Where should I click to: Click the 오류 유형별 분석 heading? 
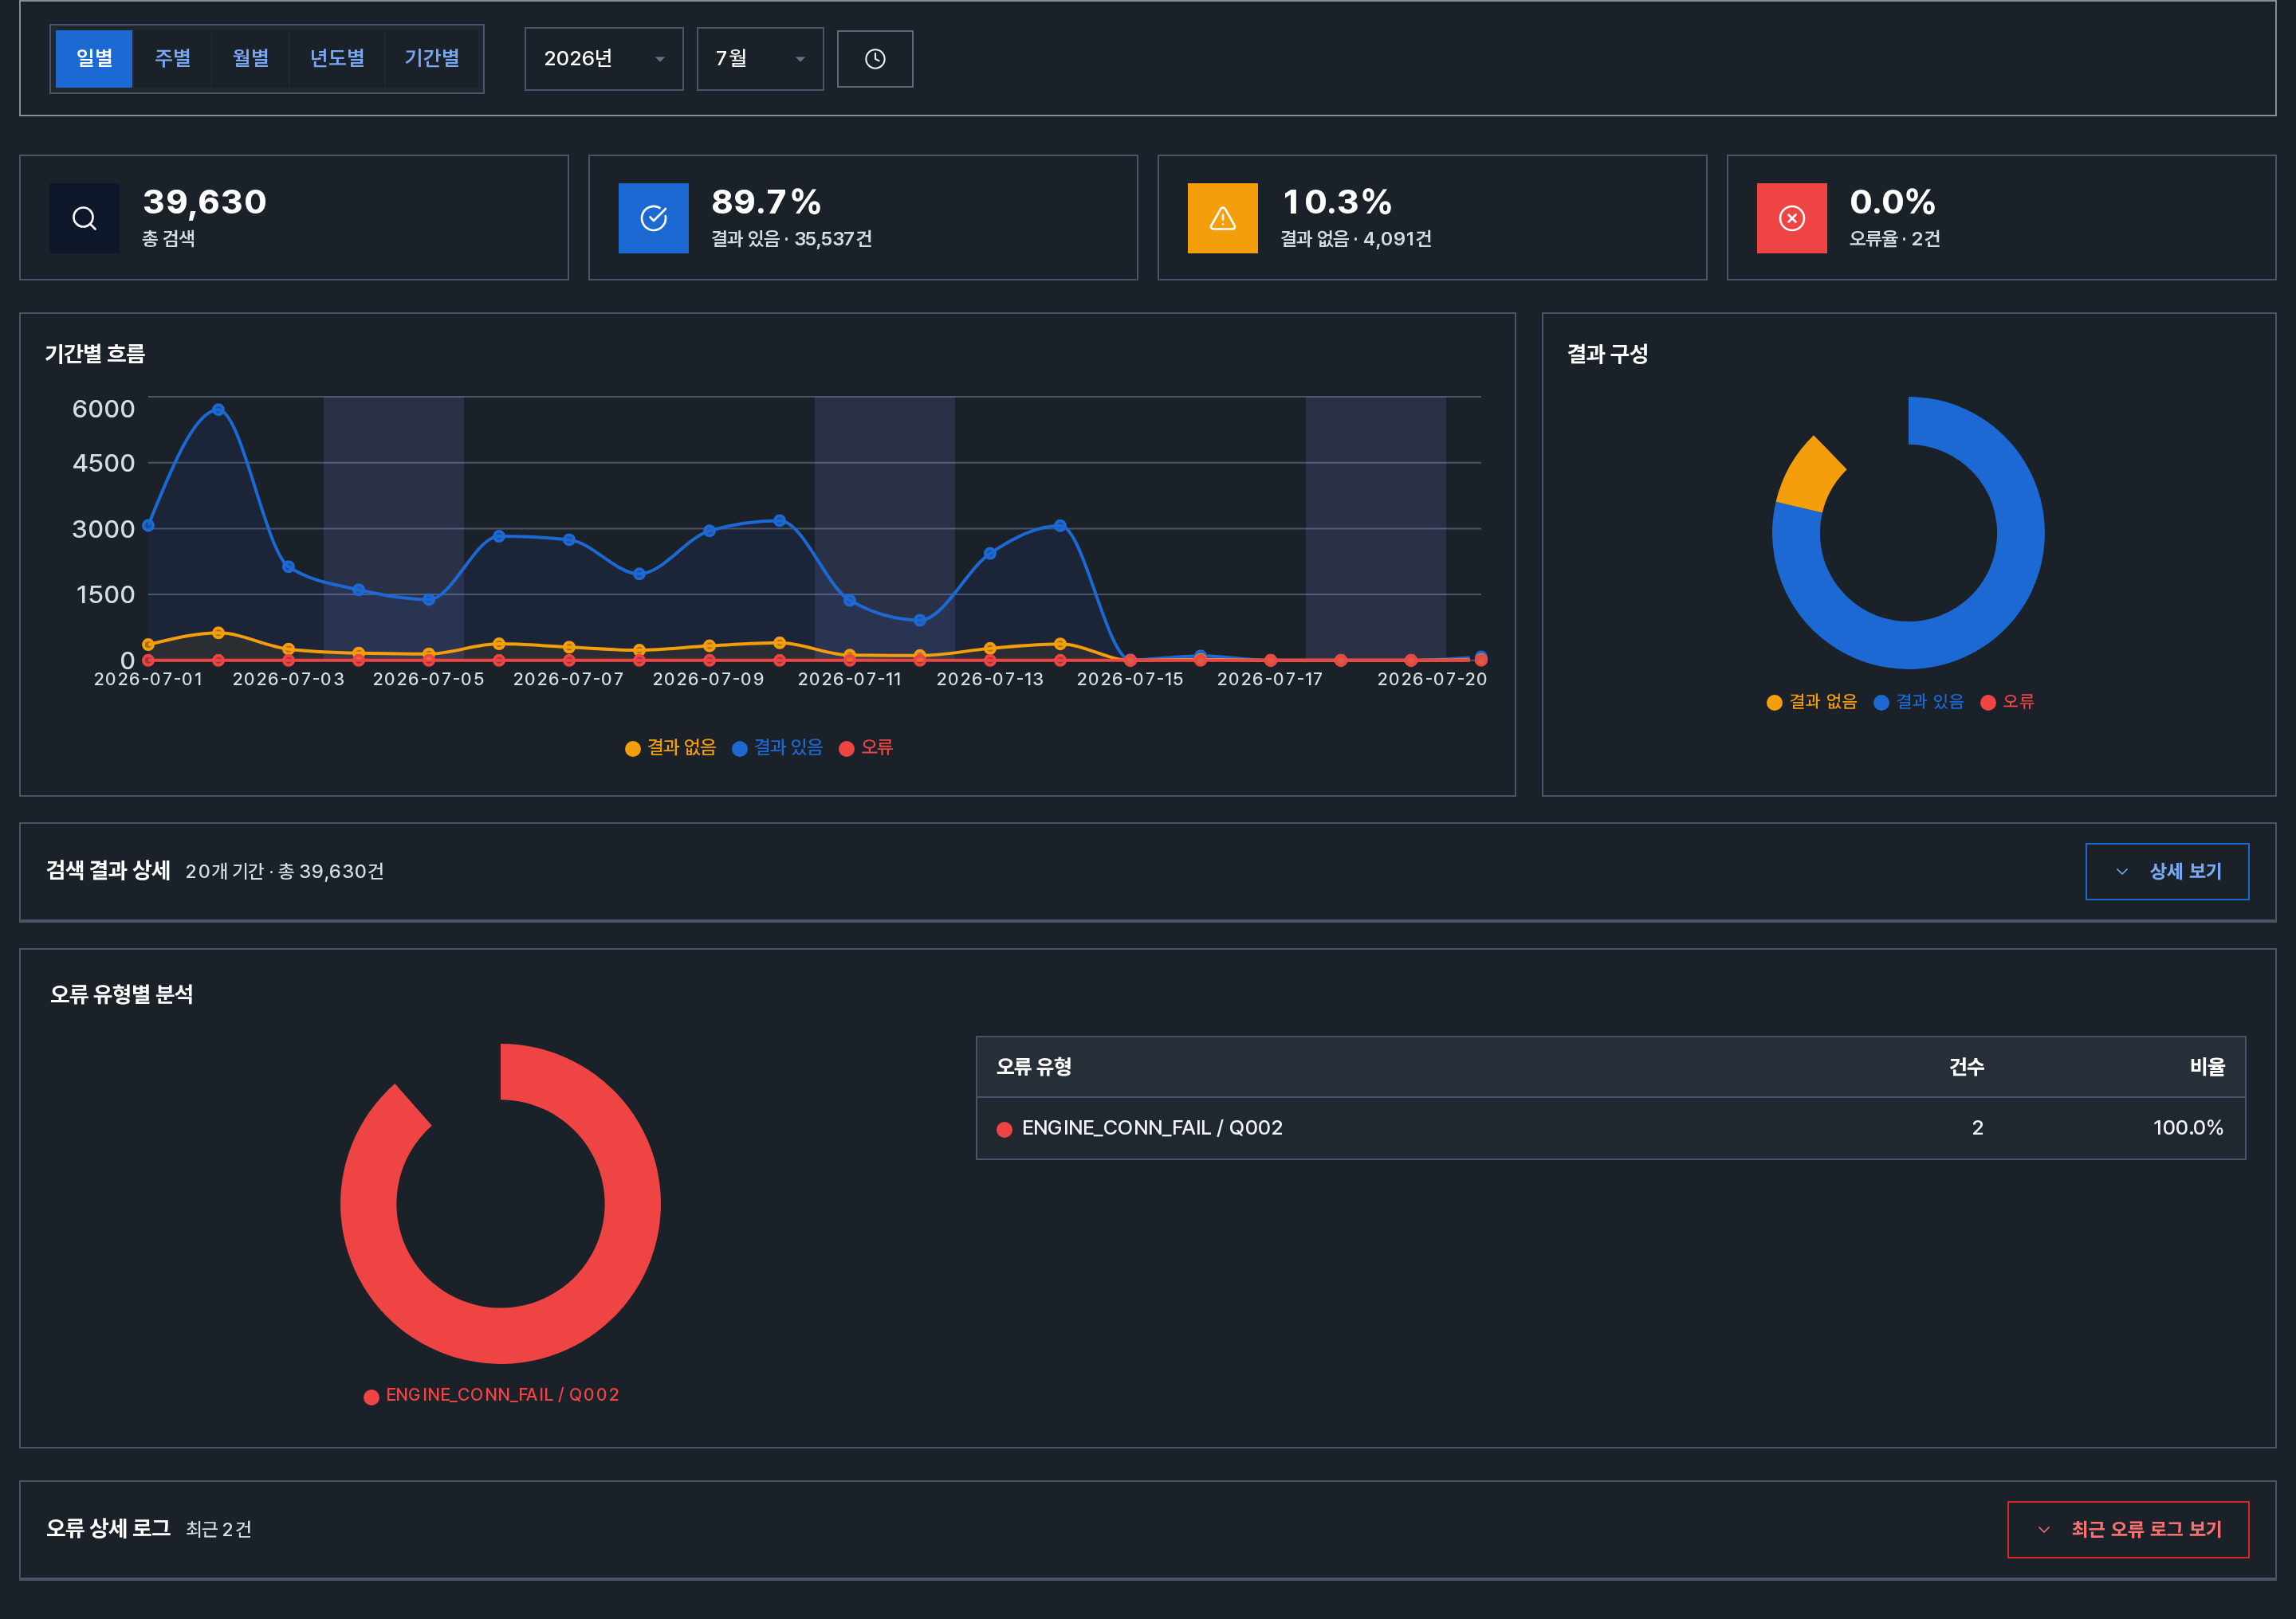pos(122,994)
